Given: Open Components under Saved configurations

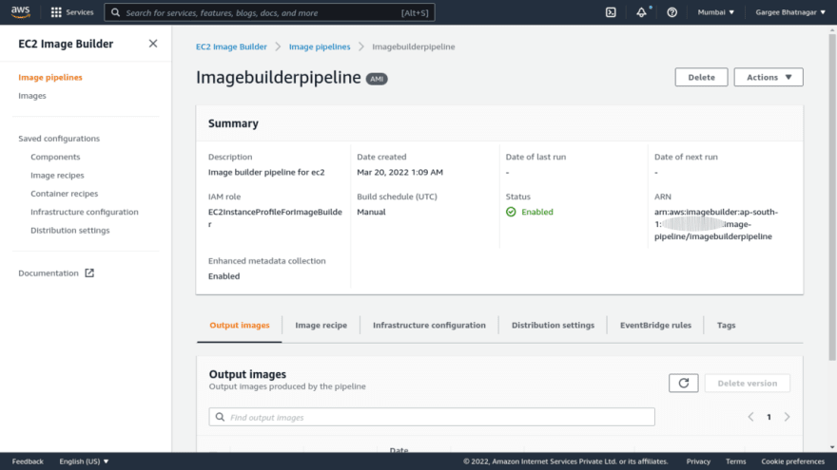Looking at the screenshot, I should pos(55,158).
